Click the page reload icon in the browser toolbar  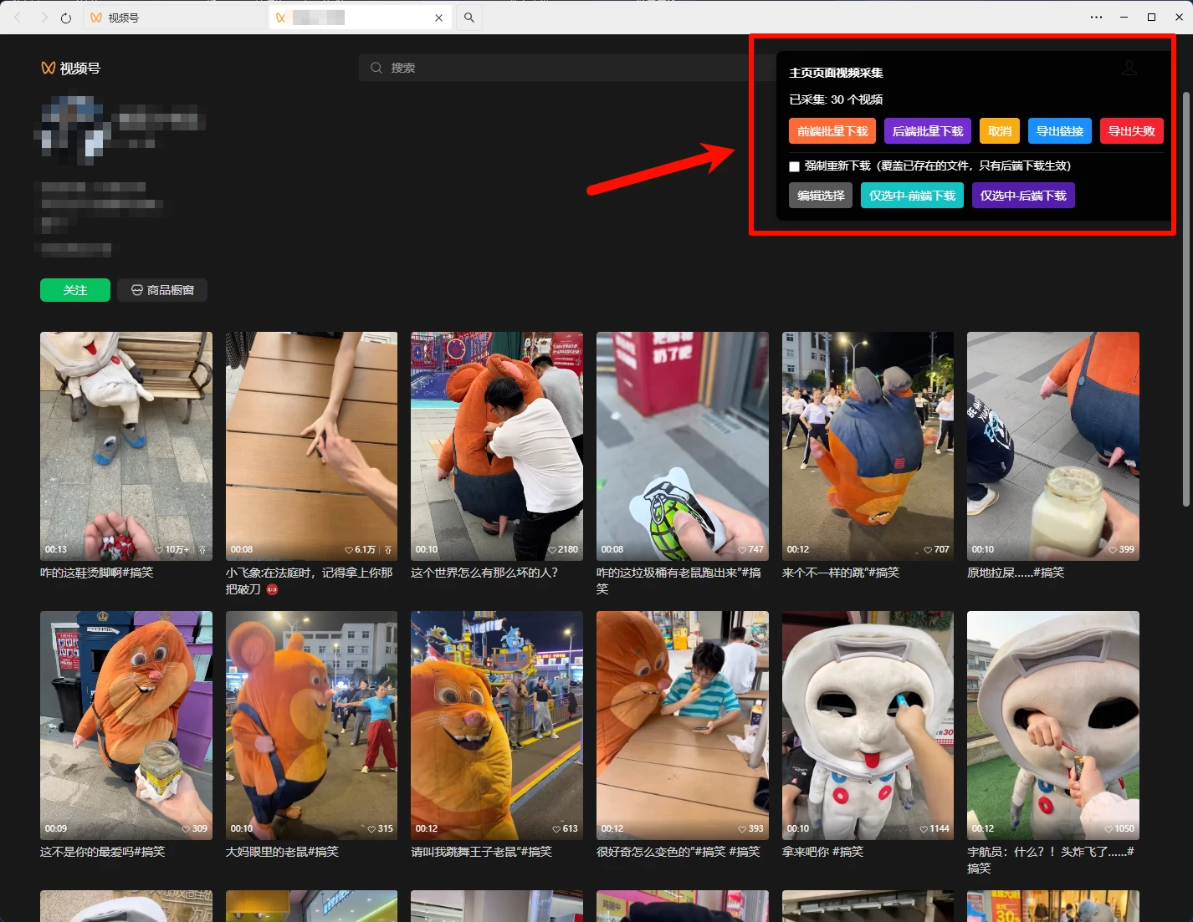coord(65,18)
